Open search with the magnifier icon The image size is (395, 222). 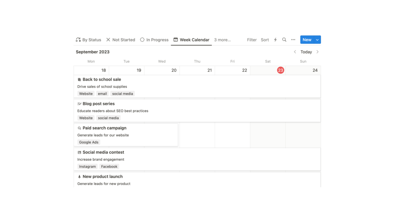[x=284, y=40]
